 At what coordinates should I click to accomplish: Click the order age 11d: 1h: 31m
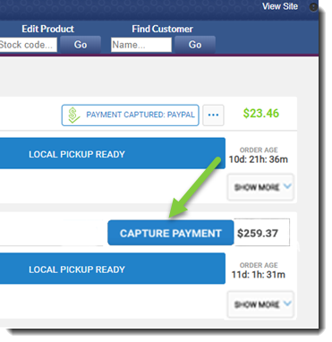pos(259,275)
